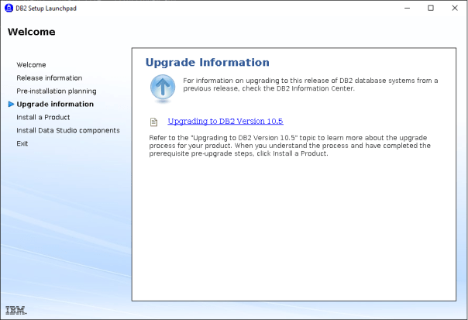Click the DB2 application icon in title bar
468x320 pixels.
click(x=9, y=8)
